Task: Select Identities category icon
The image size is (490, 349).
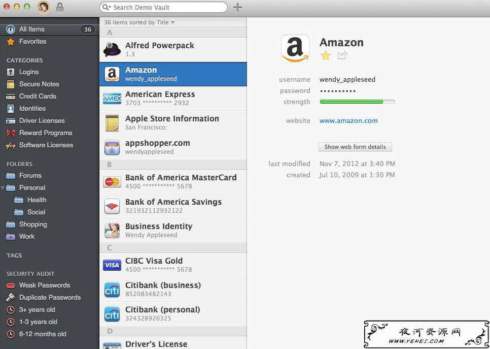Action: pos(11,109)
